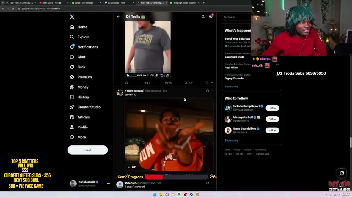Click the Profile person icon
This screenshot has width=352, height=198.
tap(72, 127)
